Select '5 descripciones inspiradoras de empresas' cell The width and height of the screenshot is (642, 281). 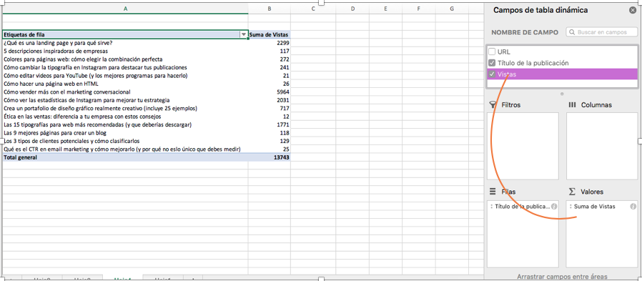pos(125,51)
